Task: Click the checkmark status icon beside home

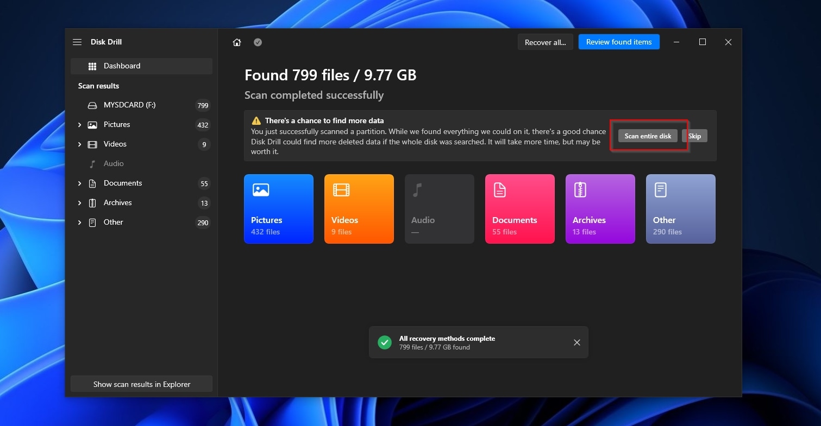Action: pyautogui.click(x=258, y=42)
